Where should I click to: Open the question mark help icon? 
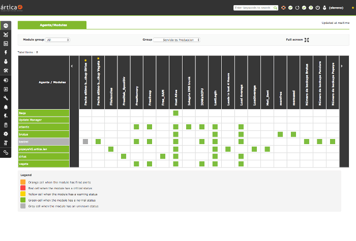pyautogui.click(x=310, y=8)
